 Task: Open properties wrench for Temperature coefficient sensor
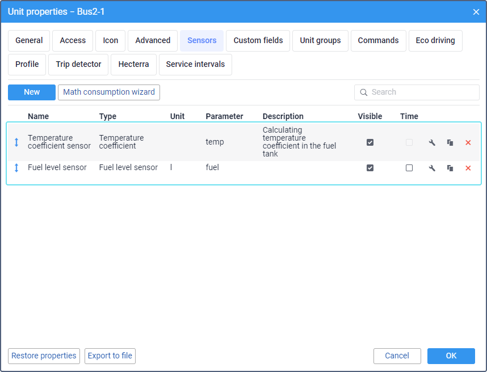432,142
